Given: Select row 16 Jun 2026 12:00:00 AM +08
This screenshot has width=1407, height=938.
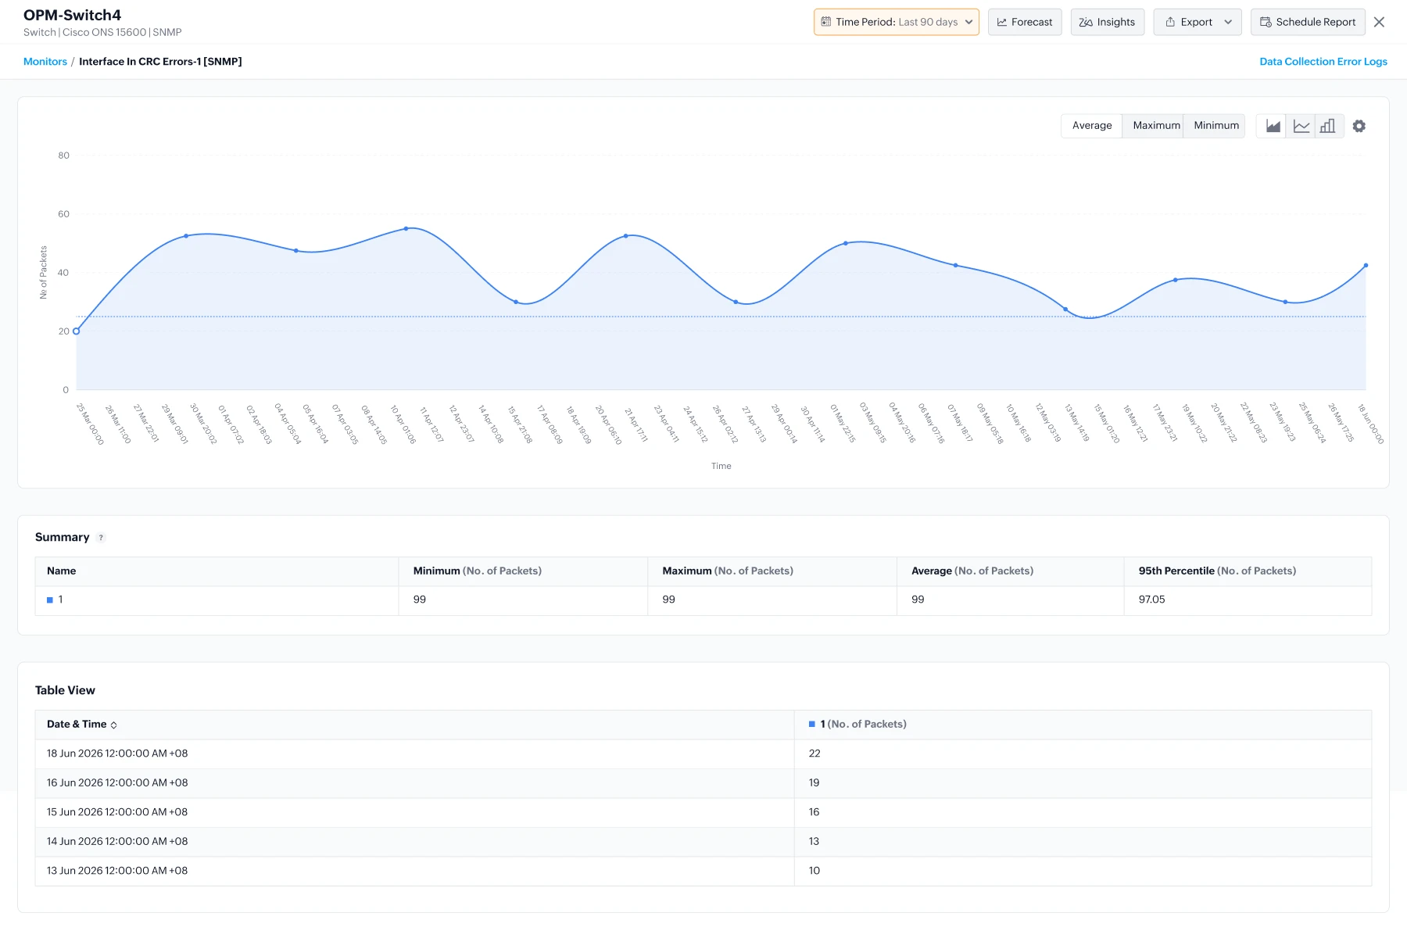Looking at the screenshot, I should (x=703, y=783).
